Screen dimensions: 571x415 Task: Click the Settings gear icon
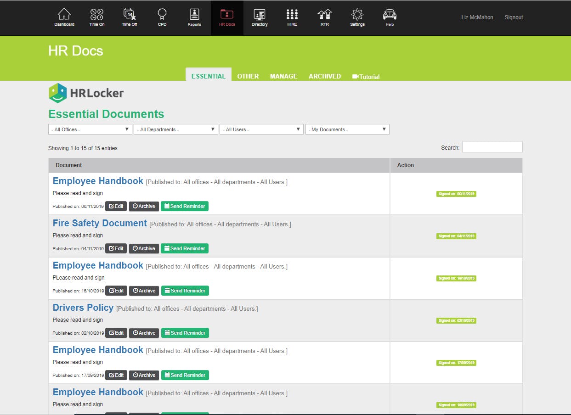[x=357, y=17]
